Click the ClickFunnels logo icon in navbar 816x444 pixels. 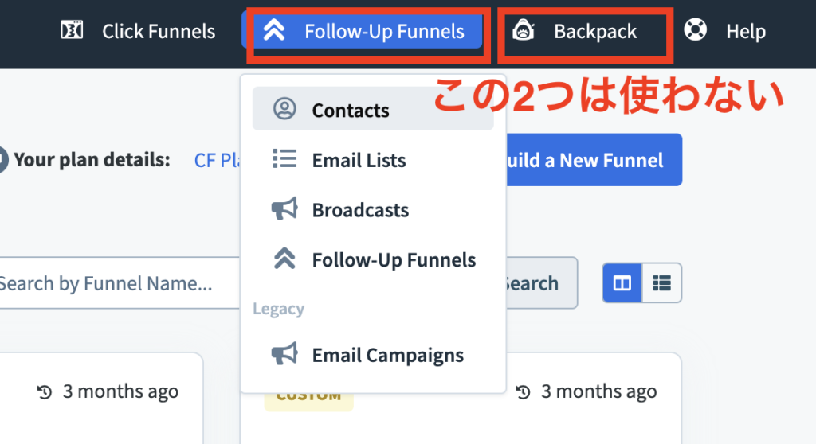click(72, 30)
